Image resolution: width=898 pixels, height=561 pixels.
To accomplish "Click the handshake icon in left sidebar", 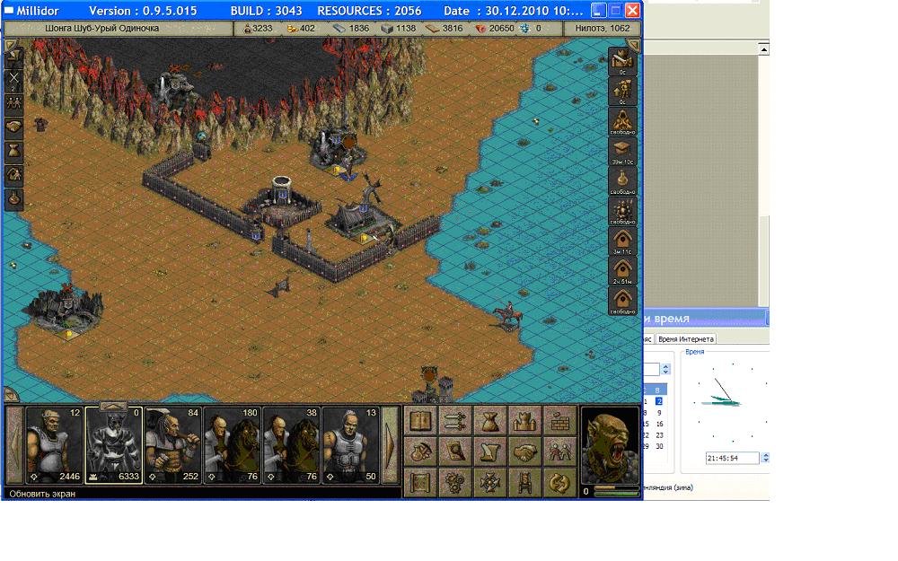I will coord(13,127).
